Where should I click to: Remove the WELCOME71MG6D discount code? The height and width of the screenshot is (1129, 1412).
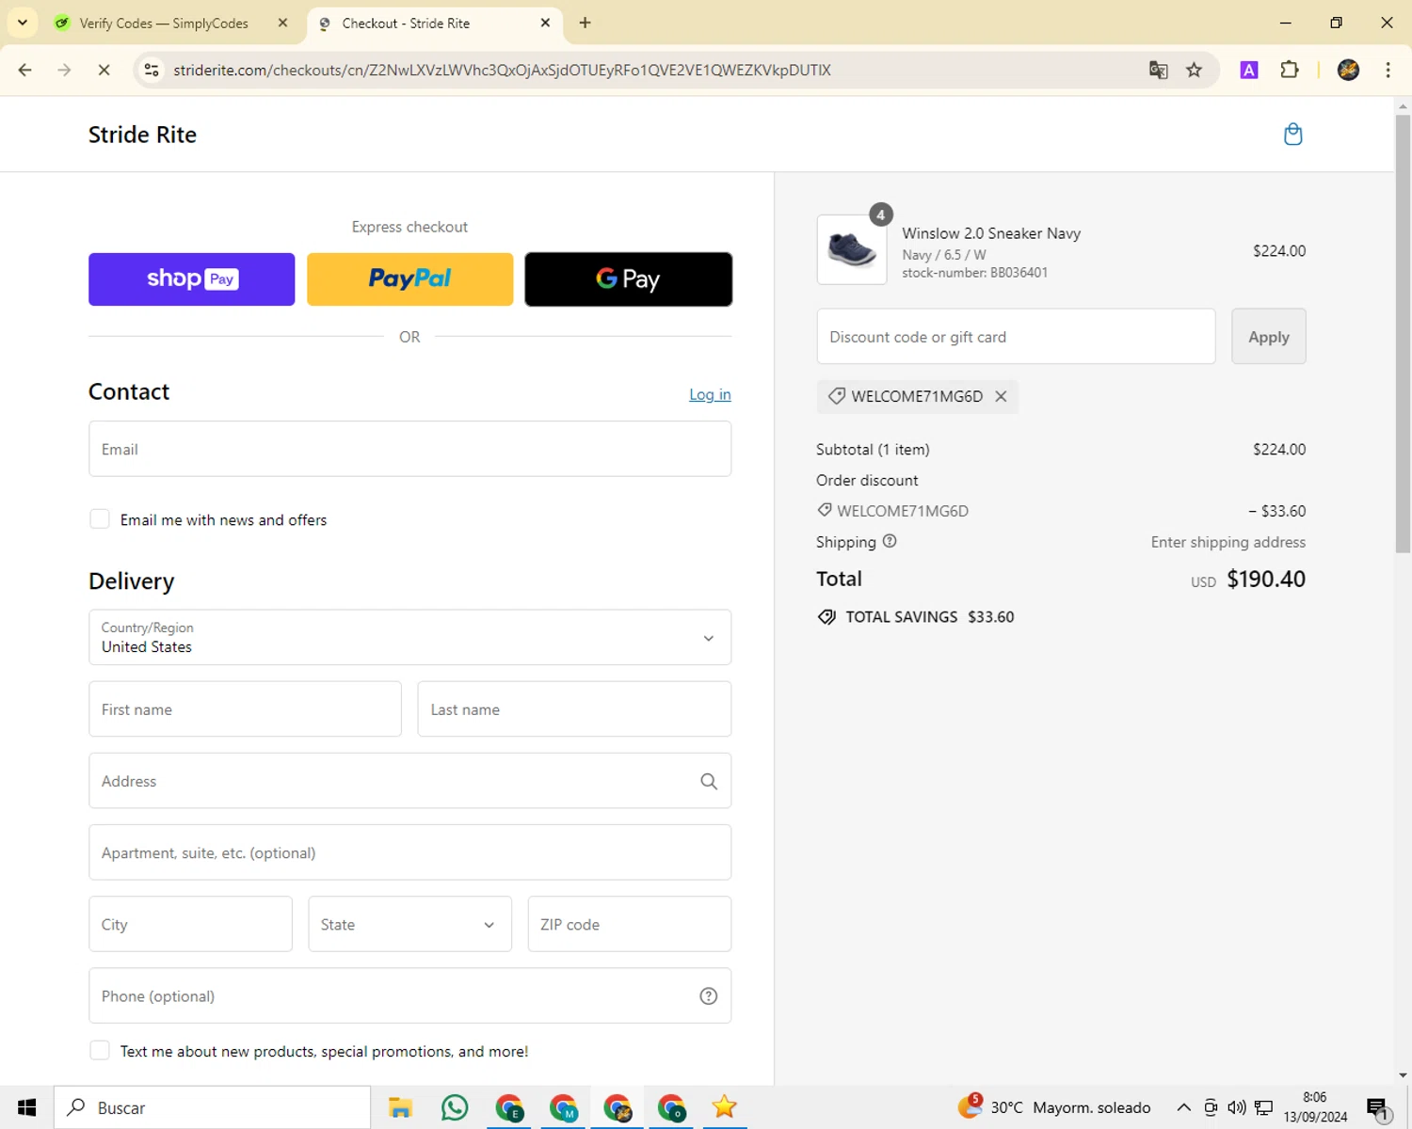point(1001,396)
